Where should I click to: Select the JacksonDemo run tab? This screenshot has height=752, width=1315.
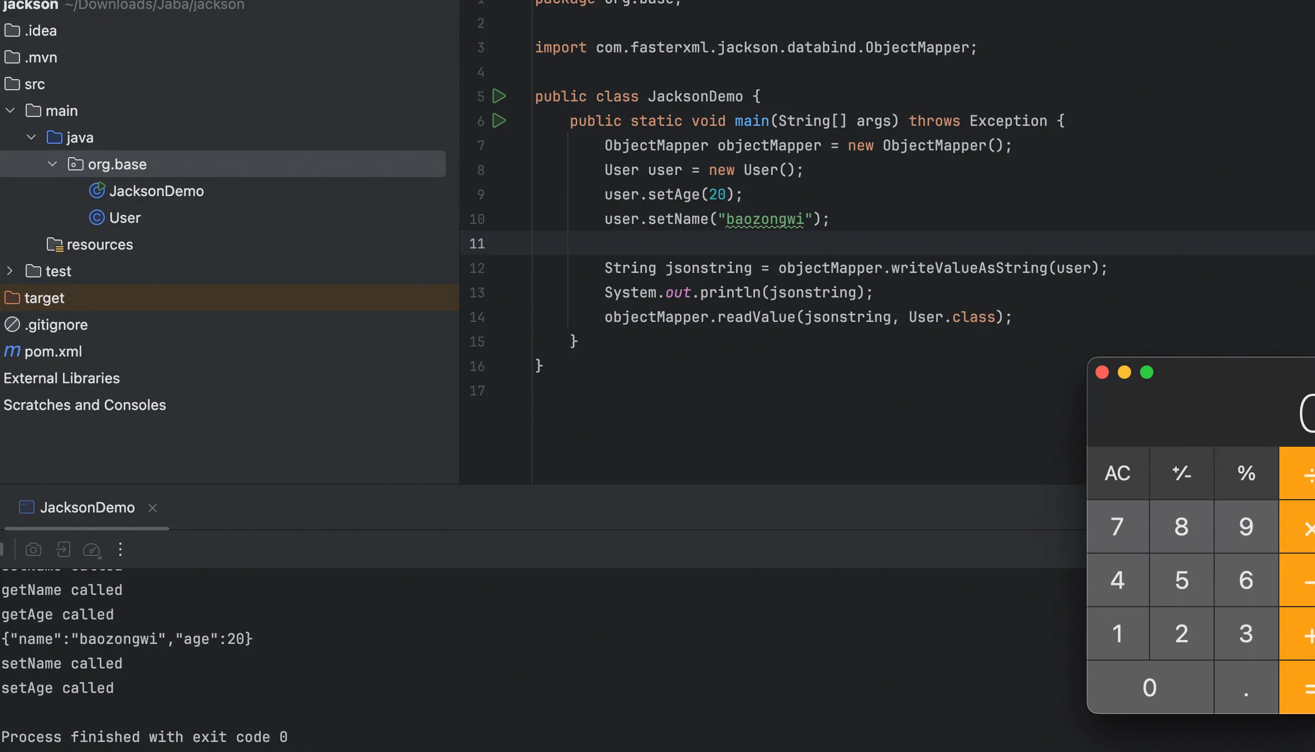point(87,507)
